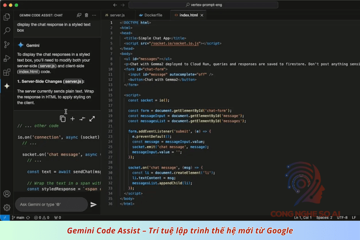Open the Extensions view

click(7, 72)
